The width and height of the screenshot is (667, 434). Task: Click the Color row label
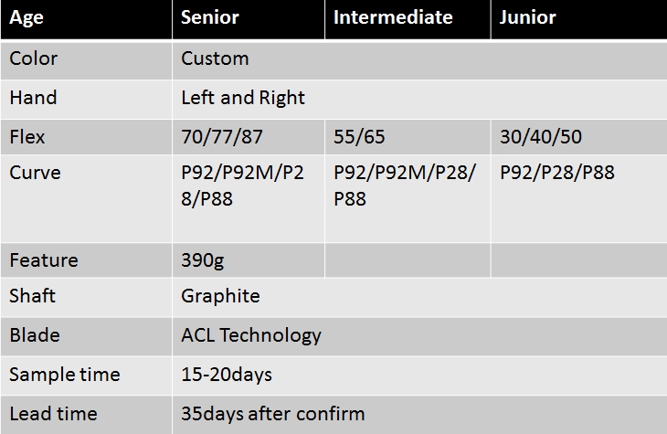[x=87, y=60]
